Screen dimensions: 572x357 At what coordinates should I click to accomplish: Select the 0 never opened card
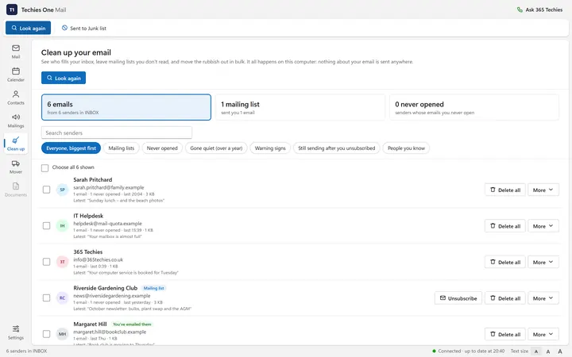click(473, 107)
